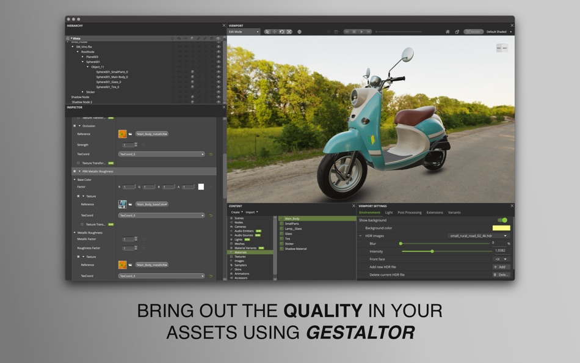Activate the scale tool in viewport toolbar
This screenshot has width=580, height=363.
[x=289, y=32]
